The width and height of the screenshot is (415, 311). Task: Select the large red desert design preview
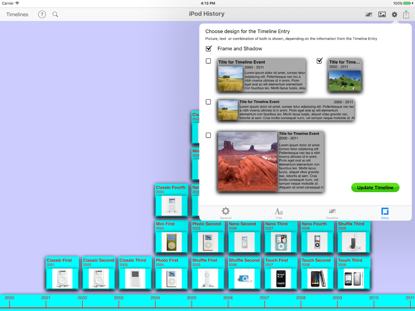(x=271, y=161)
